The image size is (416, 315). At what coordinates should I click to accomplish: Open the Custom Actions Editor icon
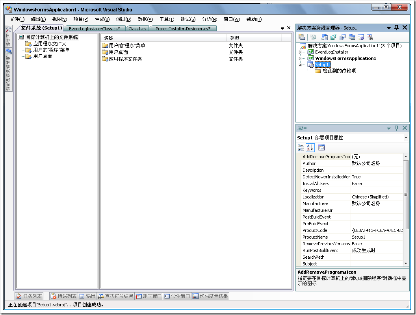click(x=361, y=37)
